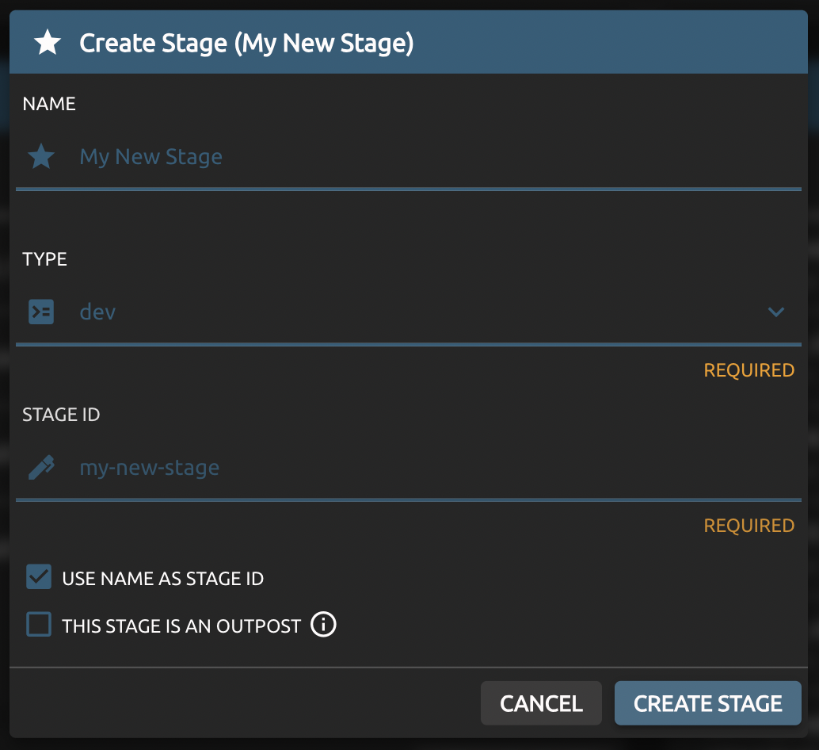819x750 pixels.
Task: Enable the This Stage Is an Outpost checkbox
Action: [39, 625]
